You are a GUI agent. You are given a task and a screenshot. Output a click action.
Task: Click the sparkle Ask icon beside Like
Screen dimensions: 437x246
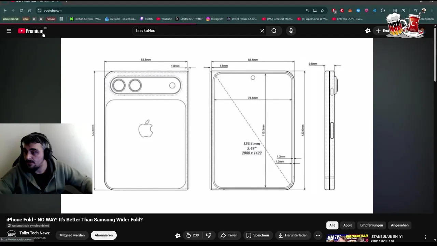pos(178,235)
